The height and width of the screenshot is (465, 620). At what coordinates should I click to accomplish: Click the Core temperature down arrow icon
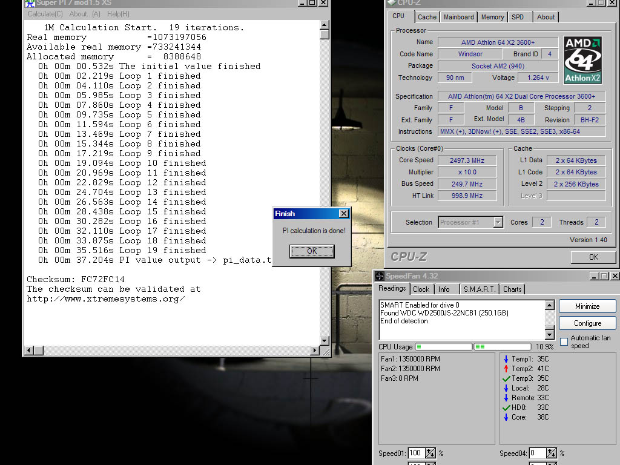click(506, 417)
